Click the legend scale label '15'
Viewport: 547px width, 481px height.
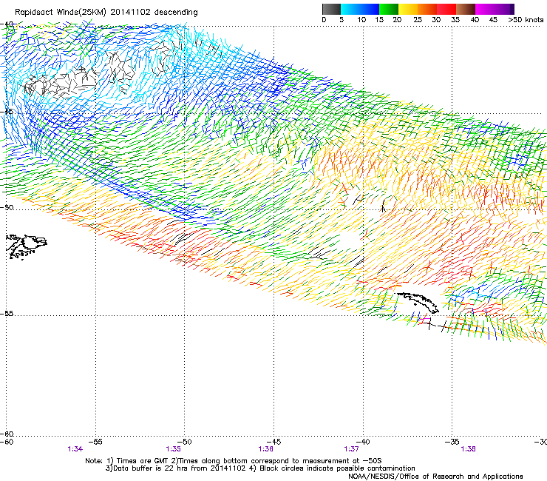tap(379, 20)
